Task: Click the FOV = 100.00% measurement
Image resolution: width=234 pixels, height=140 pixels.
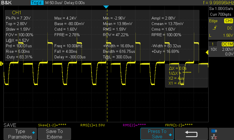Action: pyautogui.click(x=19, y=35)
